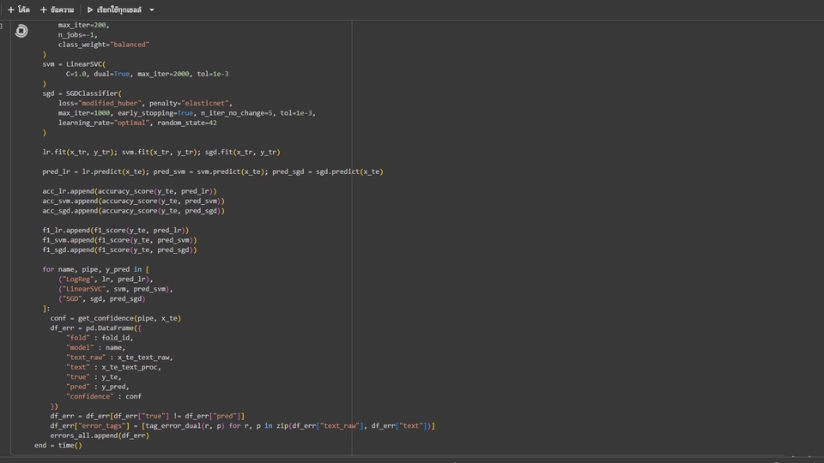This screenshot has width=824, height=463.
Task: Place cursor on class_weight="balanced" line
Action: click(x=103, y=45)
